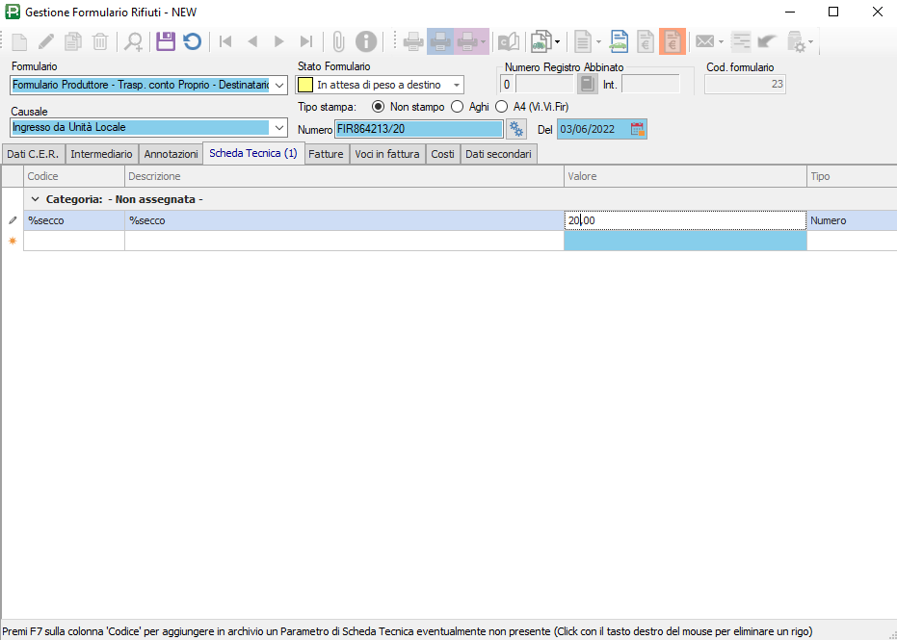Click the yellow Stato Formulario color swatch
897x640 pixels.
305,85
